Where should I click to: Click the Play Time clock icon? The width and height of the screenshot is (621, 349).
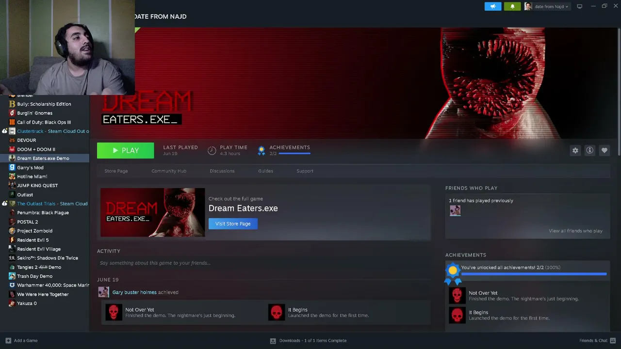(212, 150)
